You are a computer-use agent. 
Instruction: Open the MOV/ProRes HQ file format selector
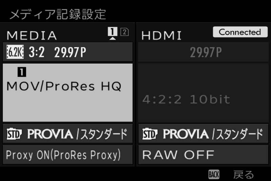tap(68, 92)
